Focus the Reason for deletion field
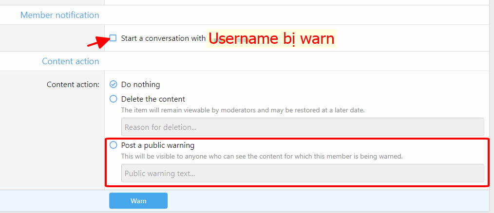The height and width of the screenshot is (213, 494). tap(302, 127)
